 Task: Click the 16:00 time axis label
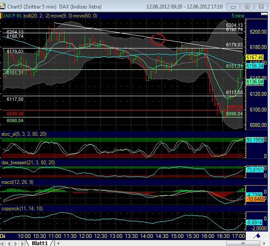[208, 236]
